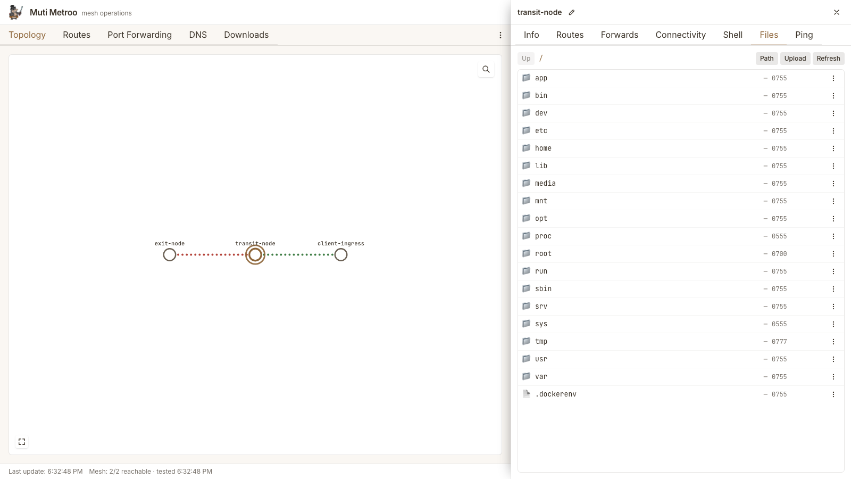Click the Path button
The image size is (851, 479).
coord(767,59)
